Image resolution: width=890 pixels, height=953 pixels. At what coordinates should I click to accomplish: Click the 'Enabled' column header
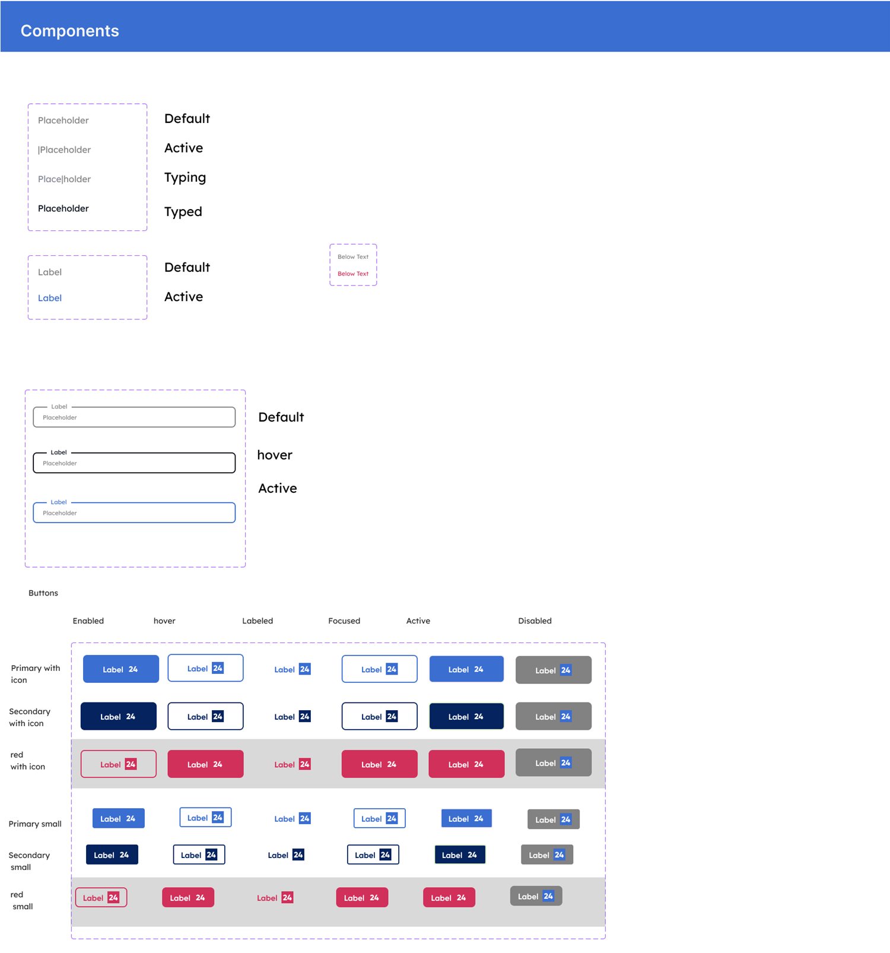pyautogui.click(x=88, y=620)
